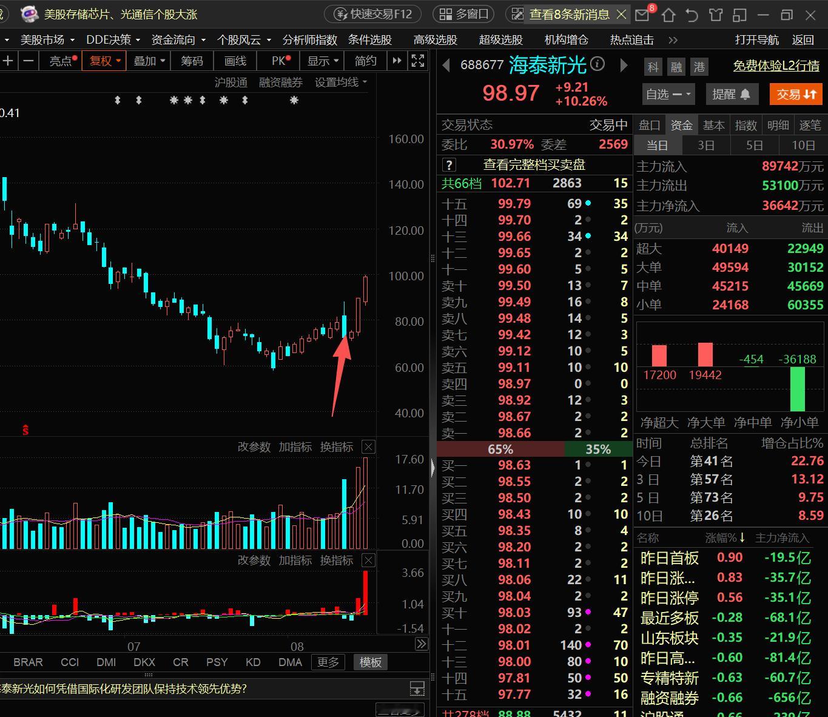Switch to the 盘口 tab
The width and height of the screenshot is (828, 717).
tap(649, 125)
